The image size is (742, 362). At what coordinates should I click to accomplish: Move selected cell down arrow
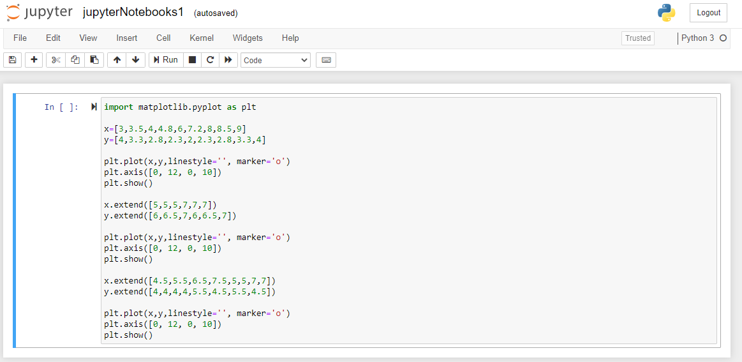coord(135,60)
